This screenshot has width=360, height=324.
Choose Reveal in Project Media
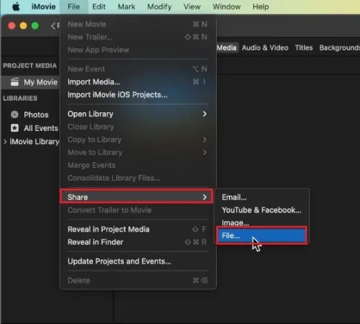click(138, 229)
